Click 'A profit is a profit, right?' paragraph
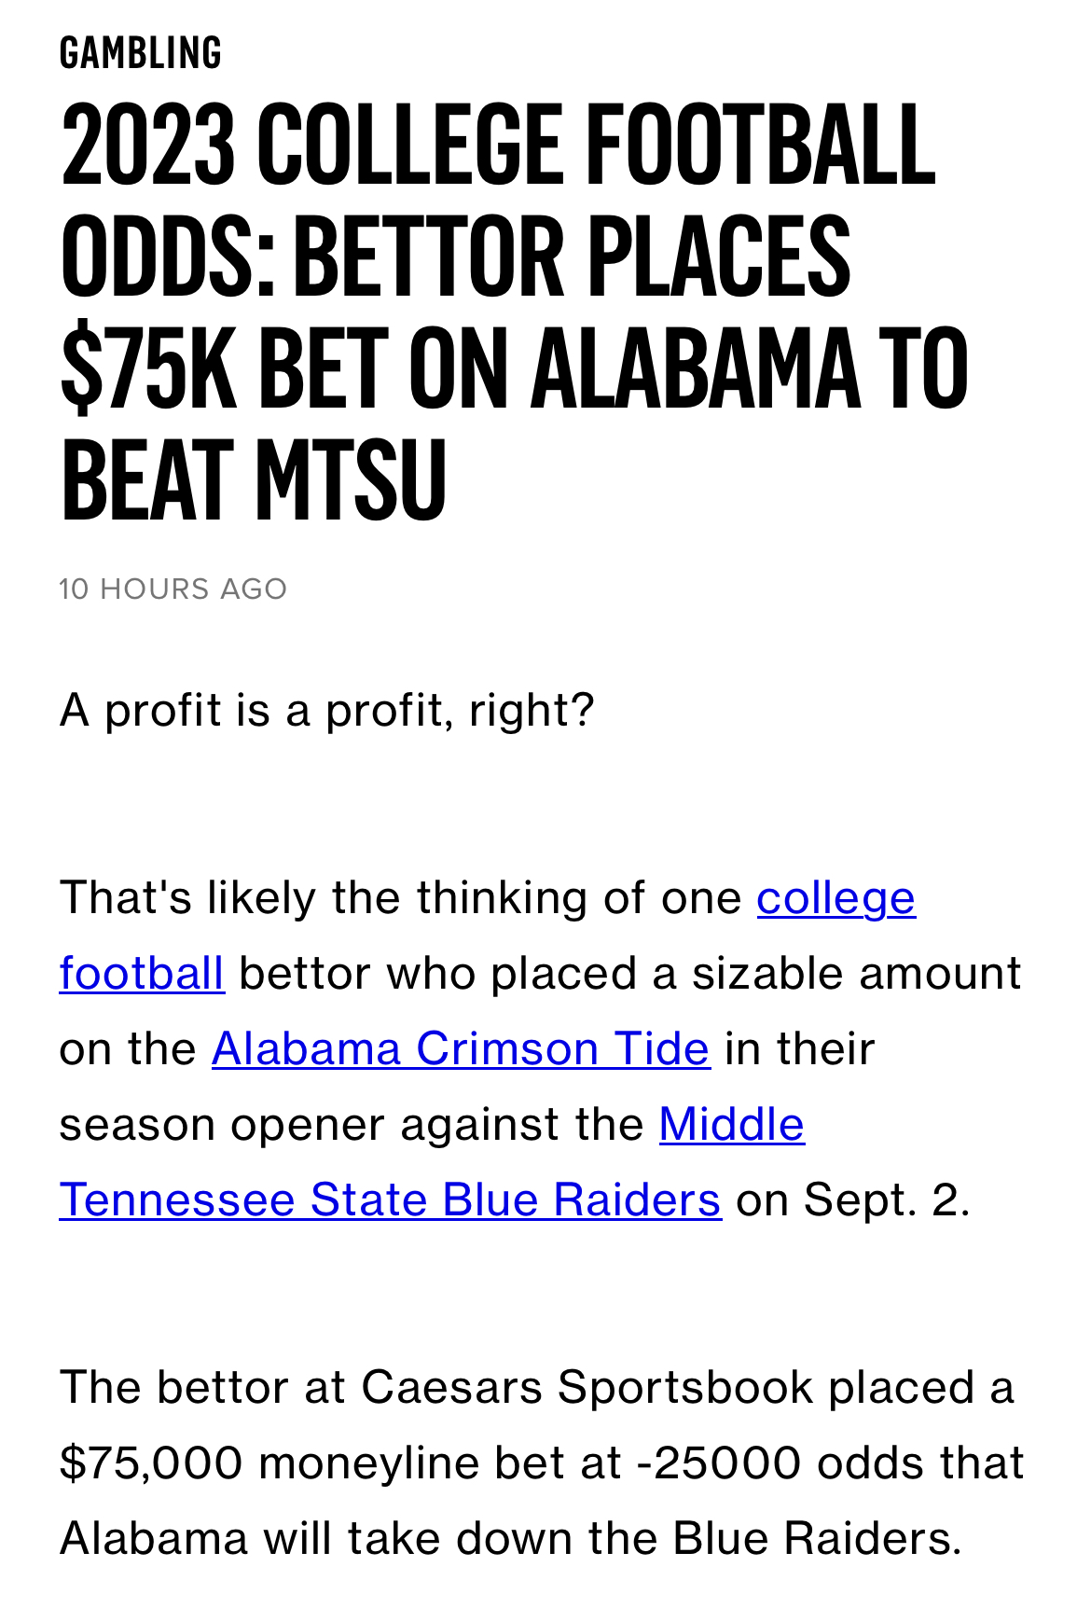Viewport: 1091px width, 1622px height. click(x=327, y=711)
